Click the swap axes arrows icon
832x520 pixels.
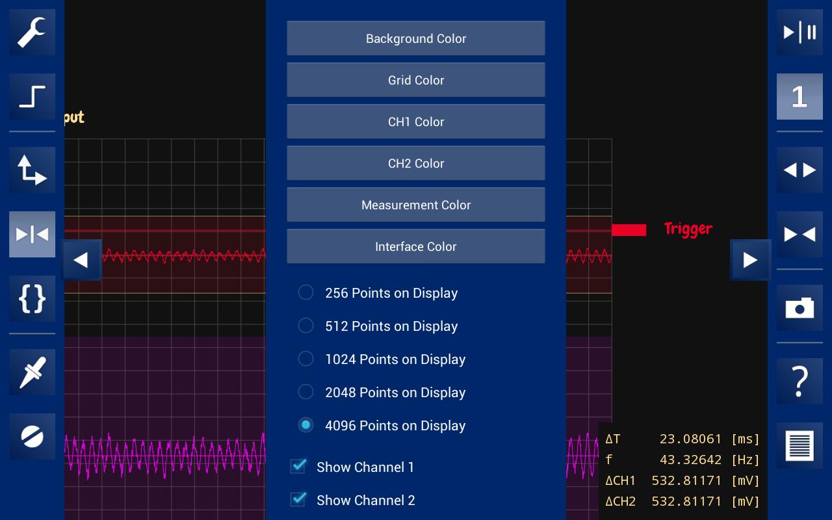pyautogui.click(x=32, y=170)
